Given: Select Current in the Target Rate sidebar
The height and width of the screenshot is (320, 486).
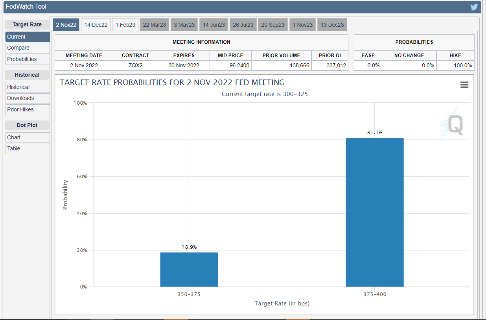Looking at the screenshot, I should tap(28, 37).
